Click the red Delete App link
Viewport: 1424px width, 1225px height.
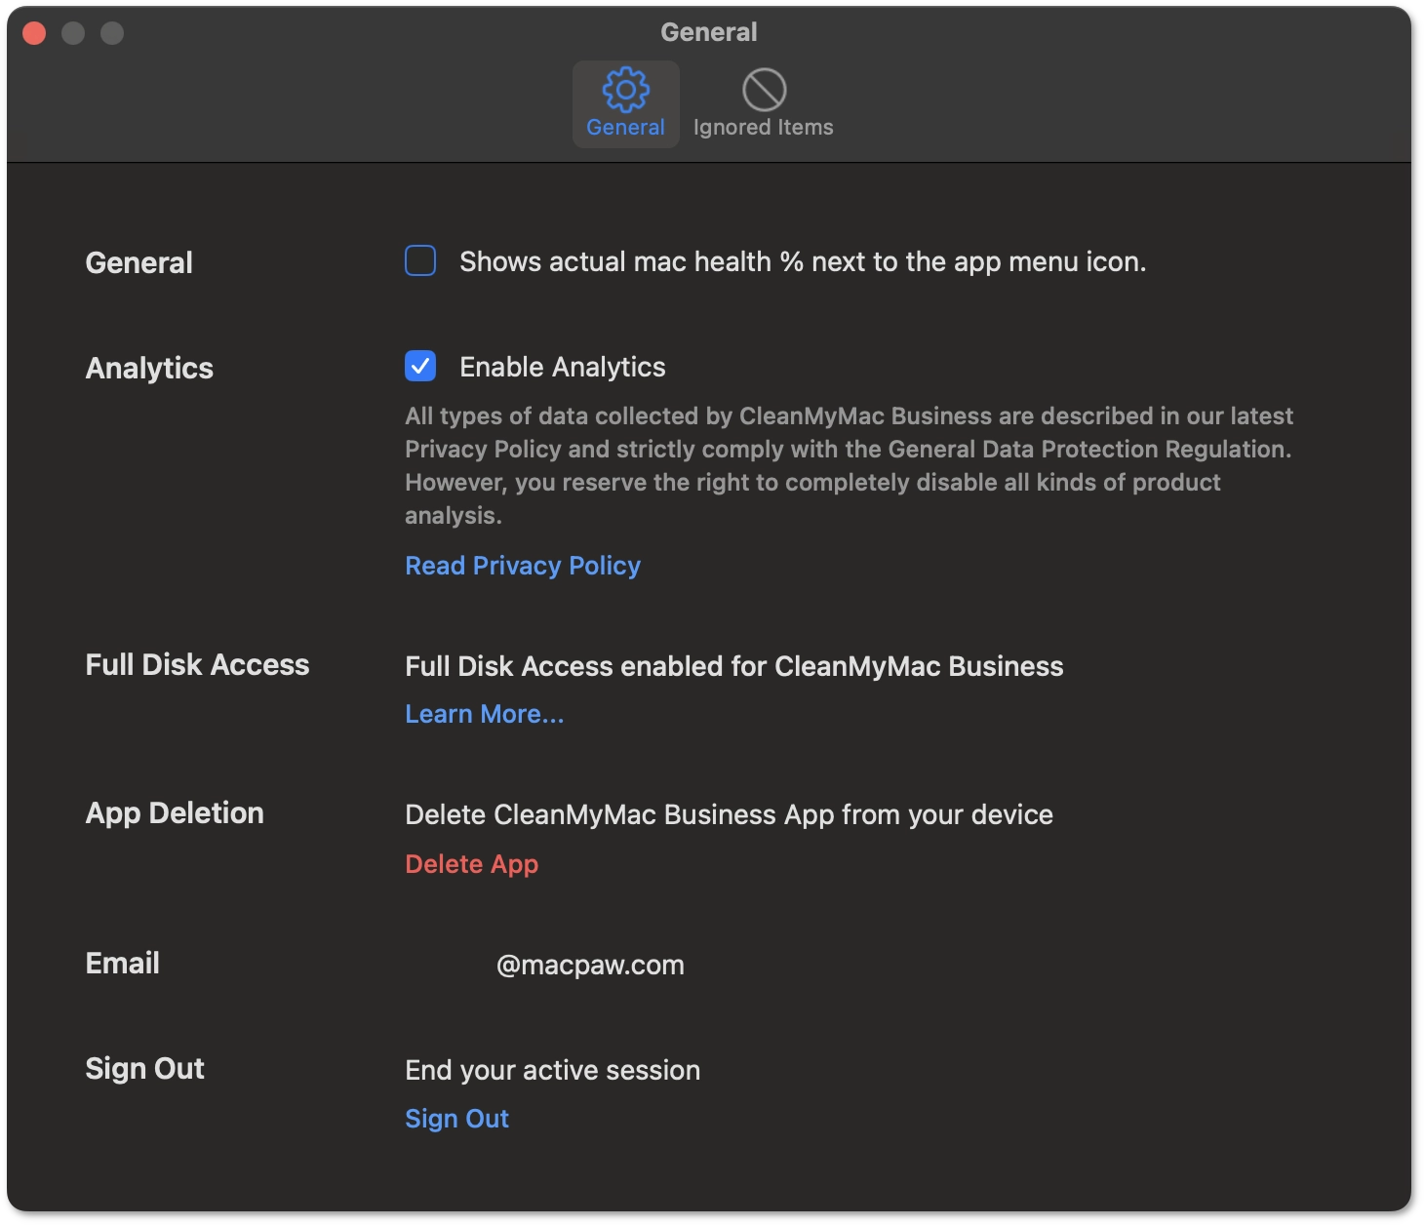pyautogui.click(x=472, y=864)
